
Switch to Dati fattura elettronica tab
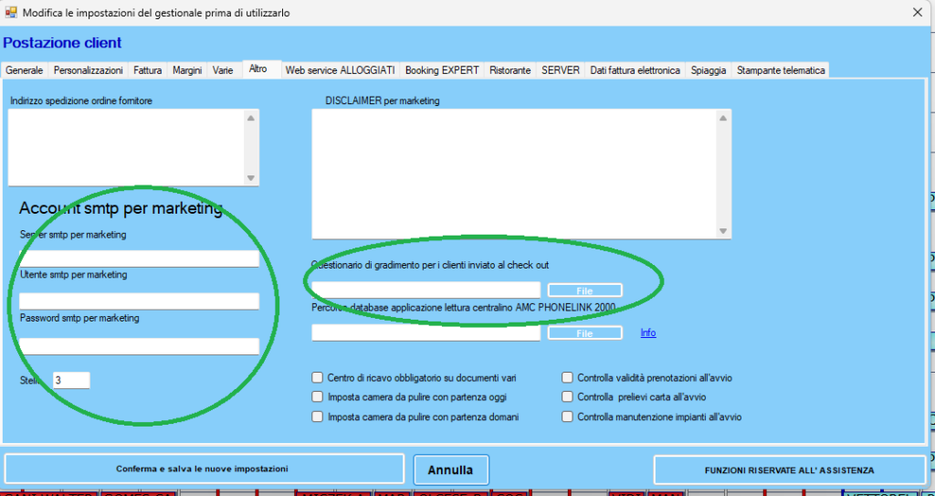[x=635, y=70]
